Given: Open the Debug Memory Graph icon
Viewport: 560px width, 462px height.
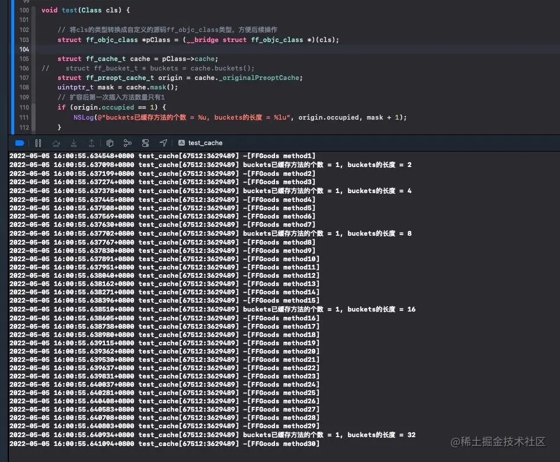Looking at the screenshot, I should (127, 143).
